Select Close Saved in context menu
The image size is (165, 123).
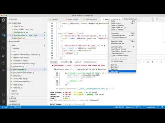coord(122,28)
